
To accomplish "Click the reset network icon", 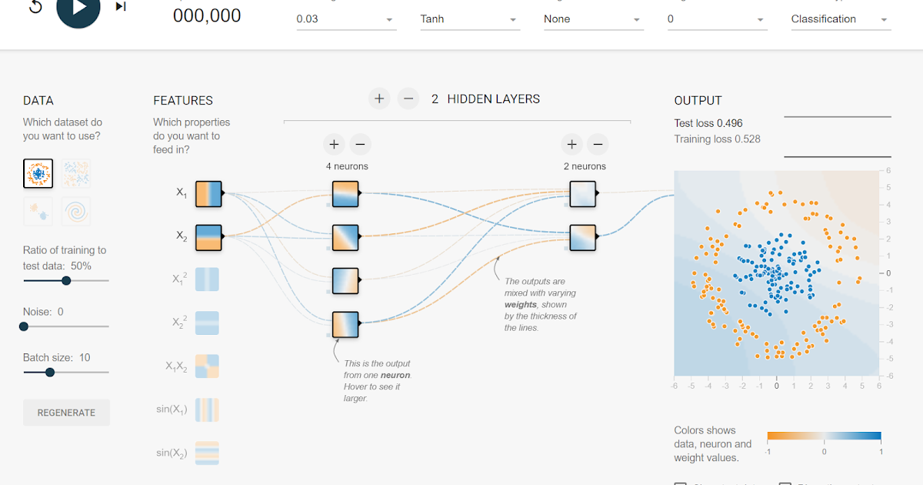I will (34, 6).
